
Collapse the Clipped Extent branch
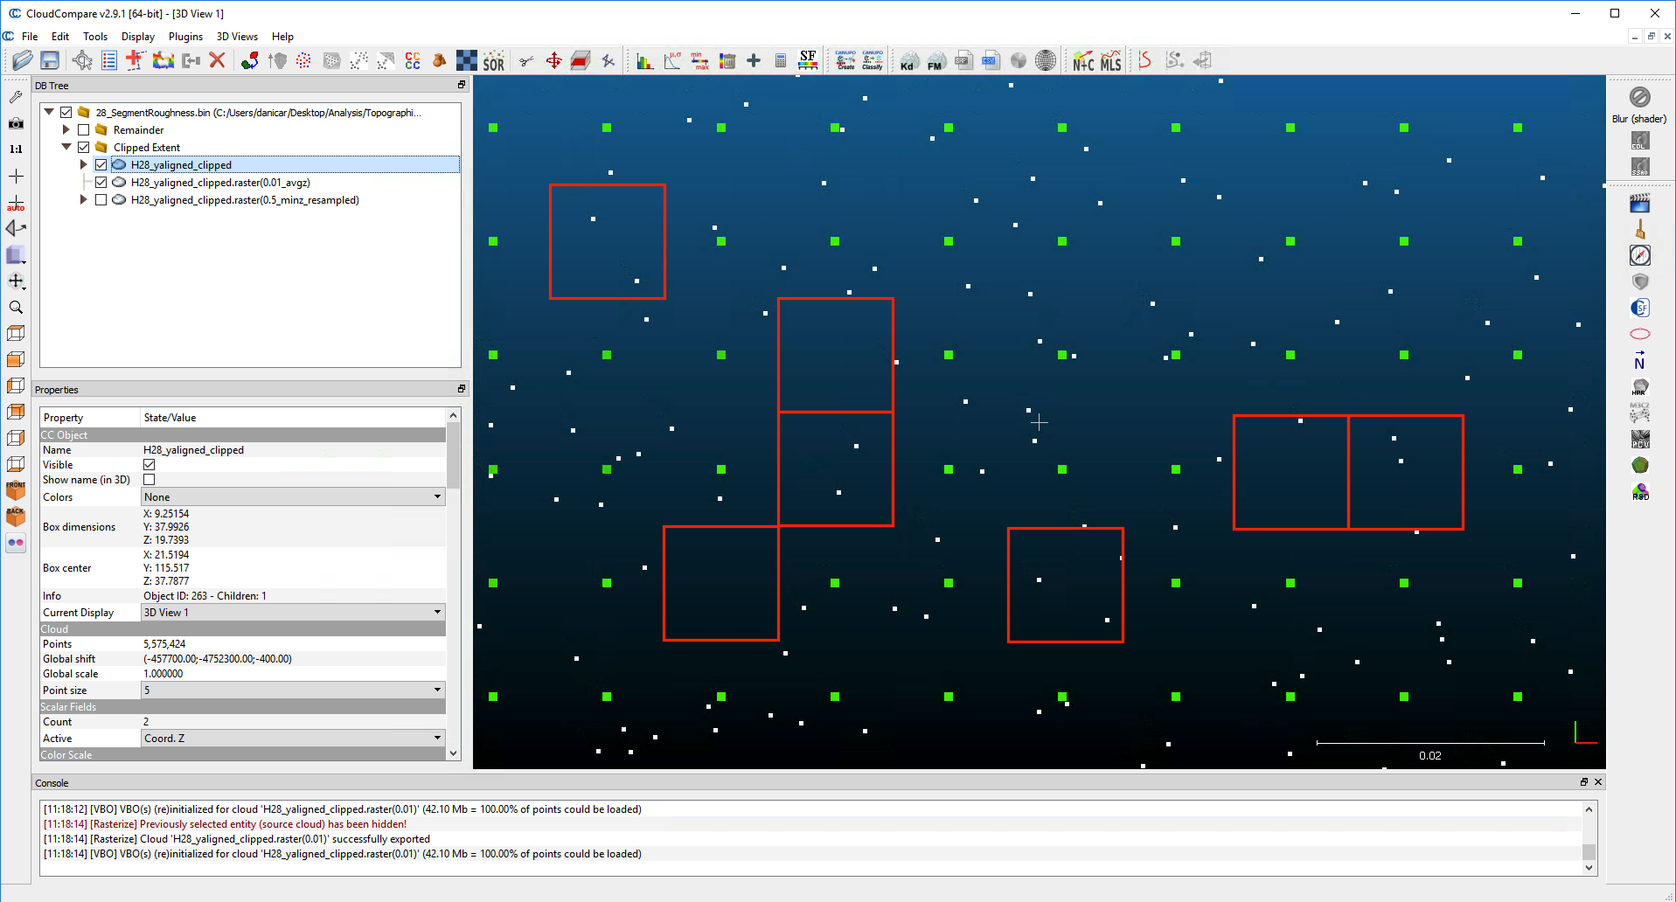click(x=66, y=147)
